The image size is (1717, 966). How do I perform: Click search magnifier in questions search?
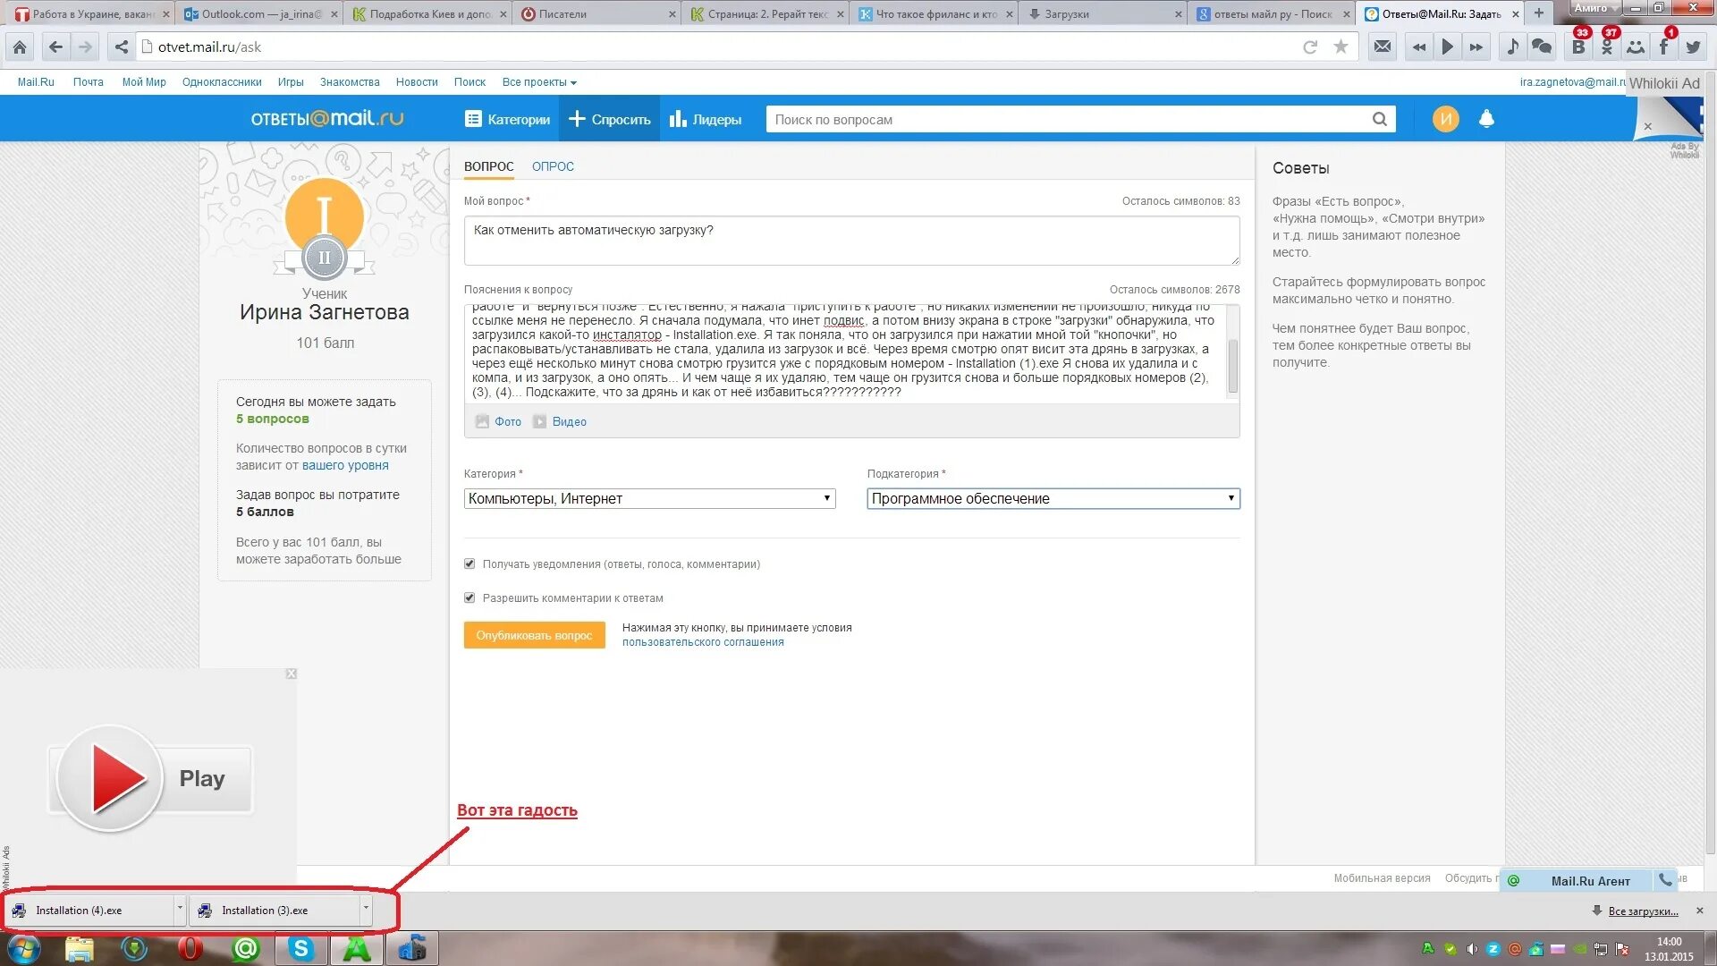(1380, 119)
